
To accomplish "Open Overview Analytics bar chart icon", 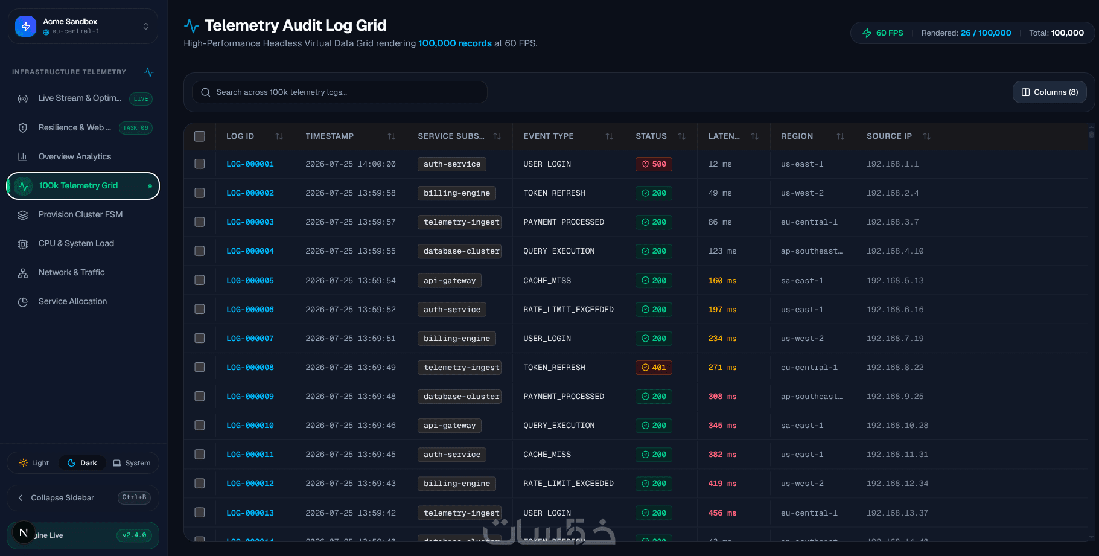I will [x=23, y=156].
